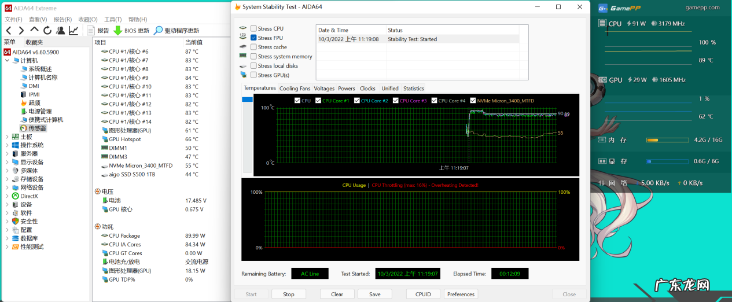Click the green BIOS 更新 arrow icon
Viewport: 732px width, 302px height.
click(117, 31)
